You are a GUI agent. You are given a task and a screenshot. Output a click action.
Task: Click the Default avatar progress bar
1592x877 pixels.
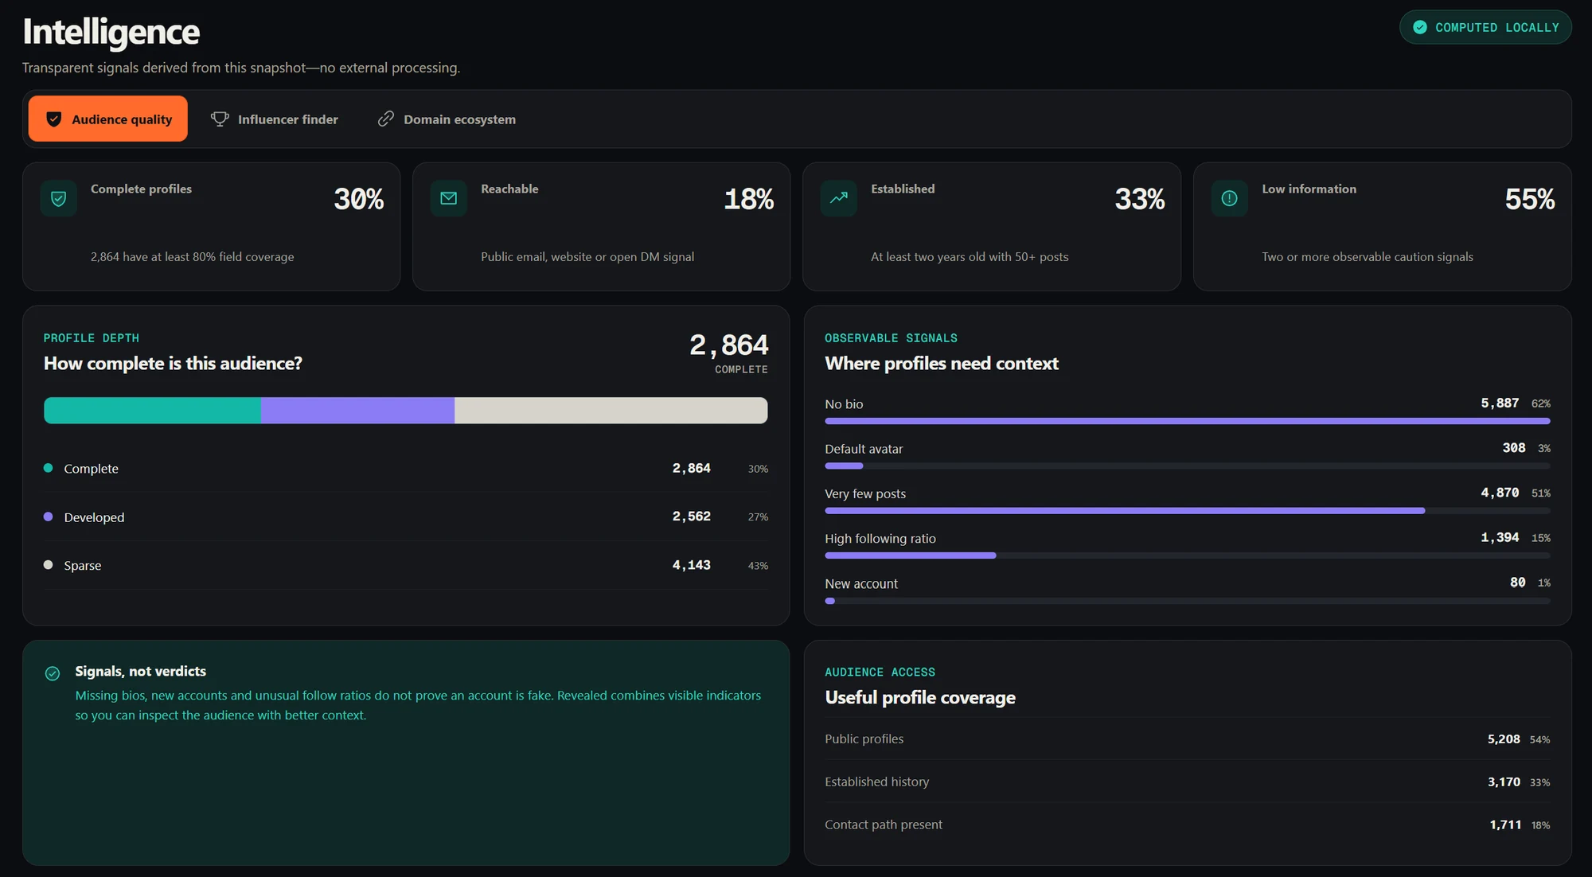[1188, 466]
